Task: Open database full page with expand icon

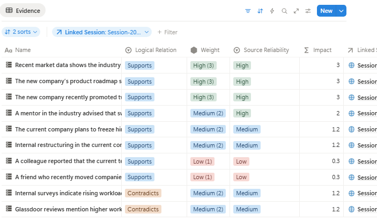Action: click(296, 11)
